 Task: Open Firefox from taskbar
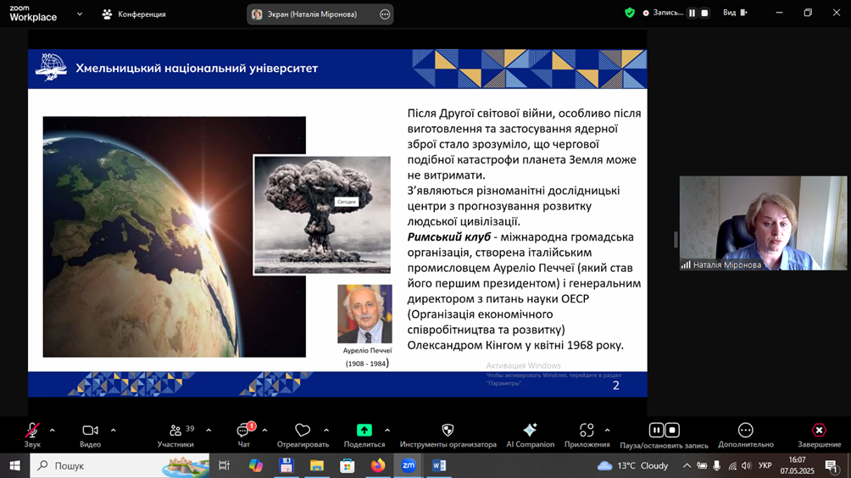click(x=378, y=465)
